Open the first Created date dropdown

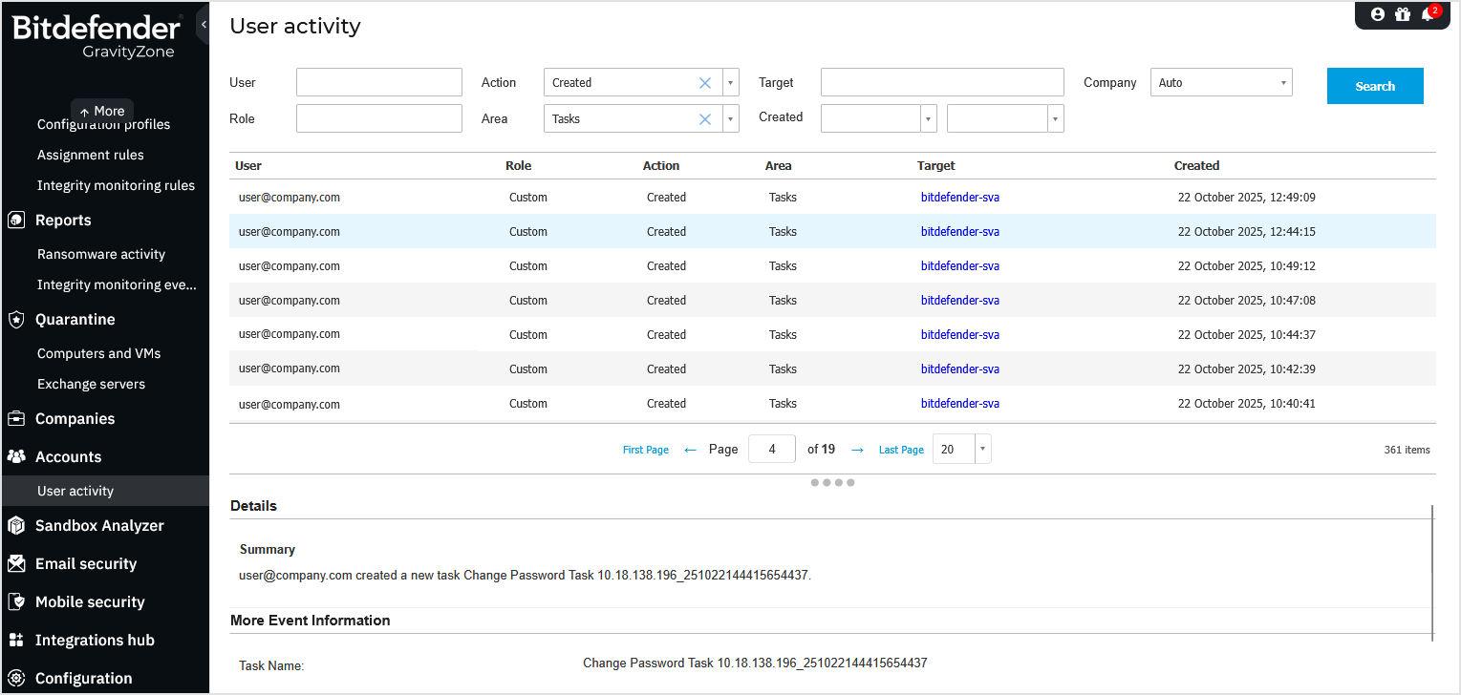tap(926, 118)
